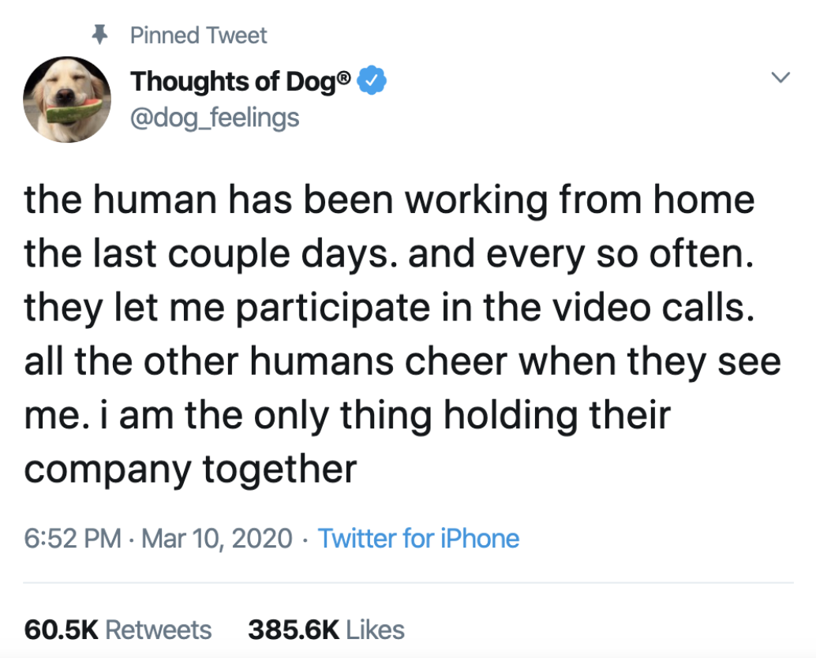
Task: View the 60.5K retweet count
Action: [61, 630]
